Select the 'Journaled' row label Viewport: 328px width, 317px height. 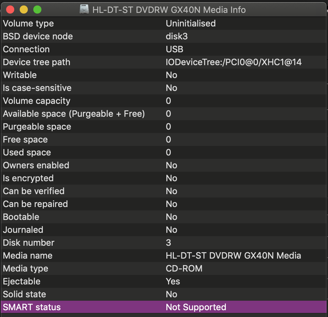pos(23,230)
